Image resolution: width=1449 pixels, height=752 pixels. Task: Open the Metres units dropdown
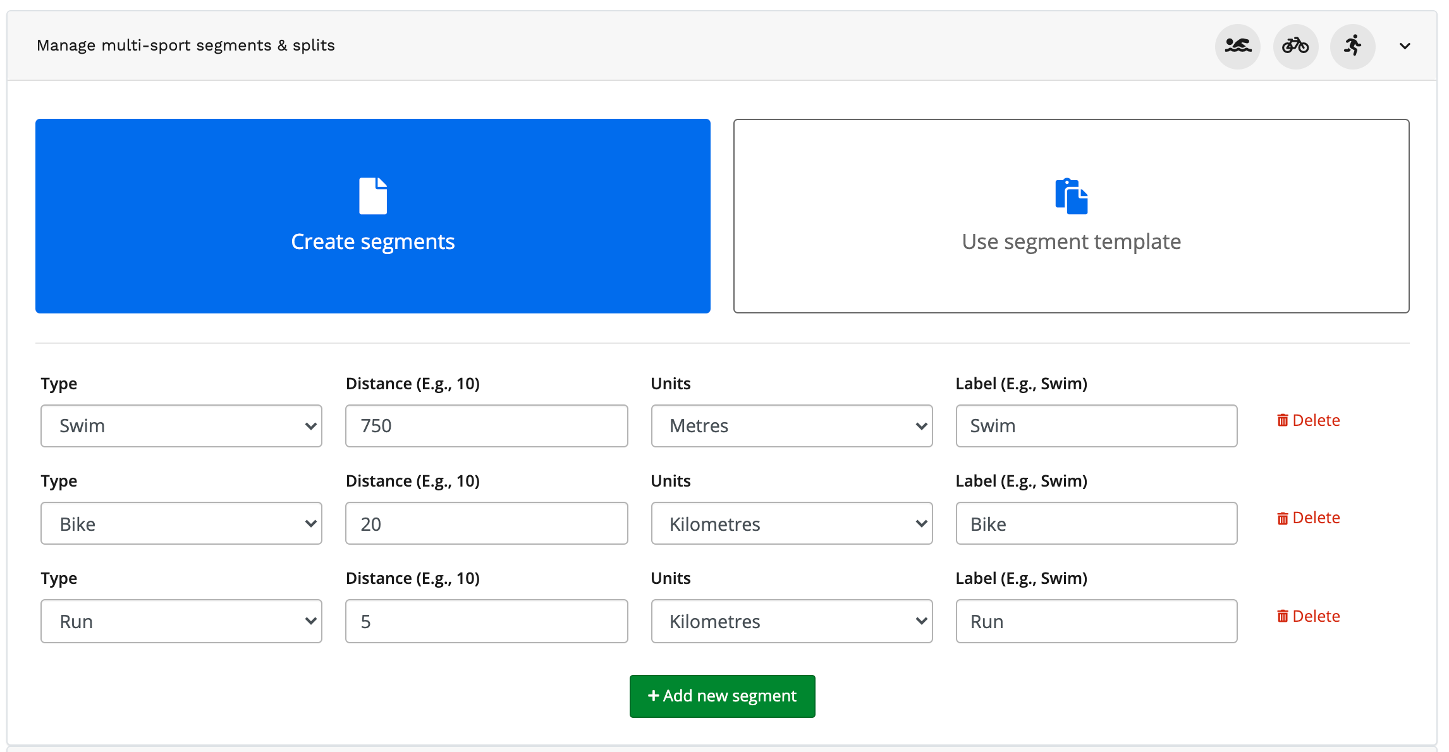point(792,426)
